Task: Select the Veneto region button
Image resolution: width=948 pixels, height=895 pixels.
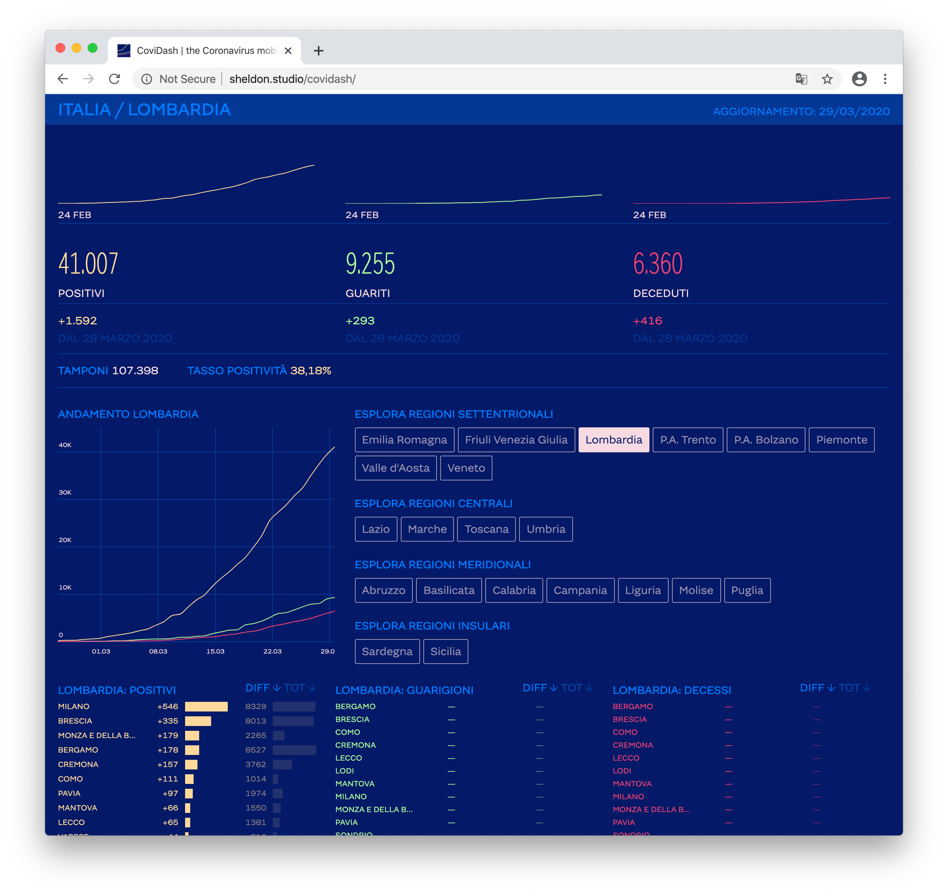Action: coord(466,468)
